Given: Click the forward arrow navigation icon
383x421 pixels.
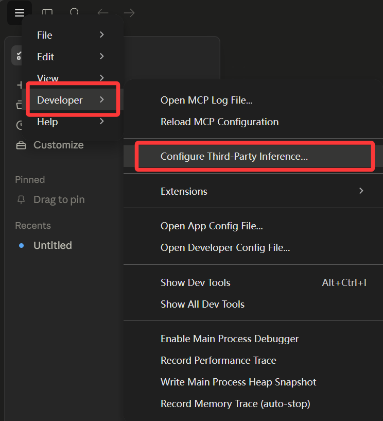Looking at the screenshot, I should click(129, 13).
